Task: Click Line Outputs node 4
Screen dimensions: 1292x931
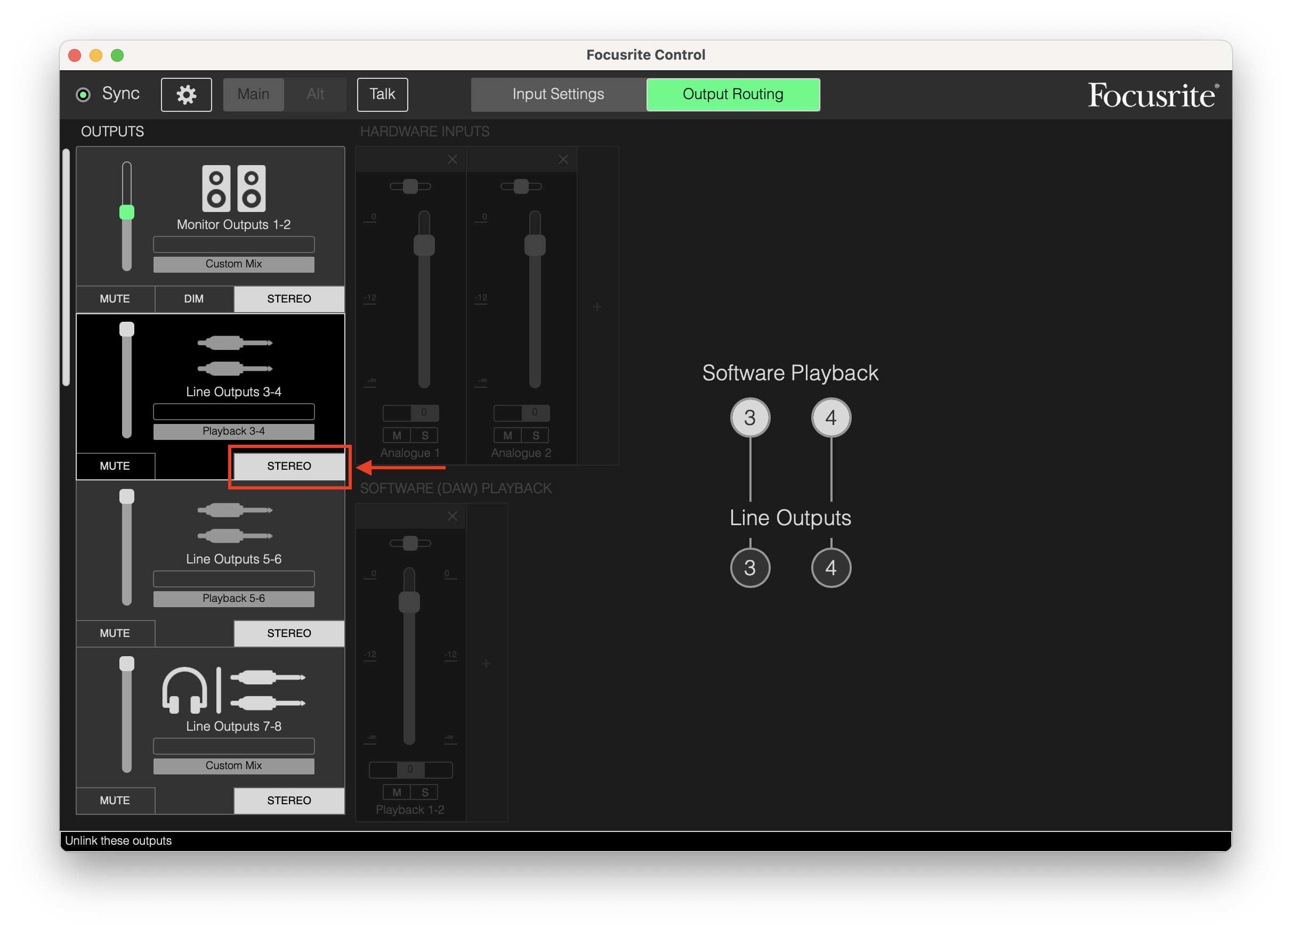Action: point(831,567)
